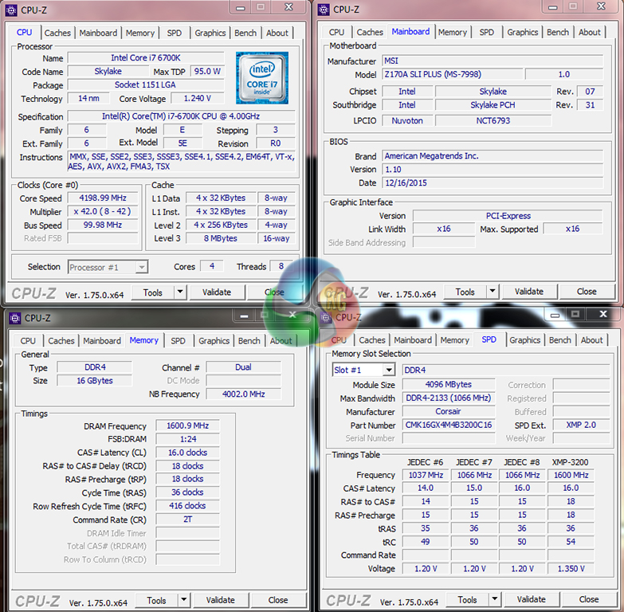
Task: Open Mainboard tab in the SPD window
Action: coord(413,340)
